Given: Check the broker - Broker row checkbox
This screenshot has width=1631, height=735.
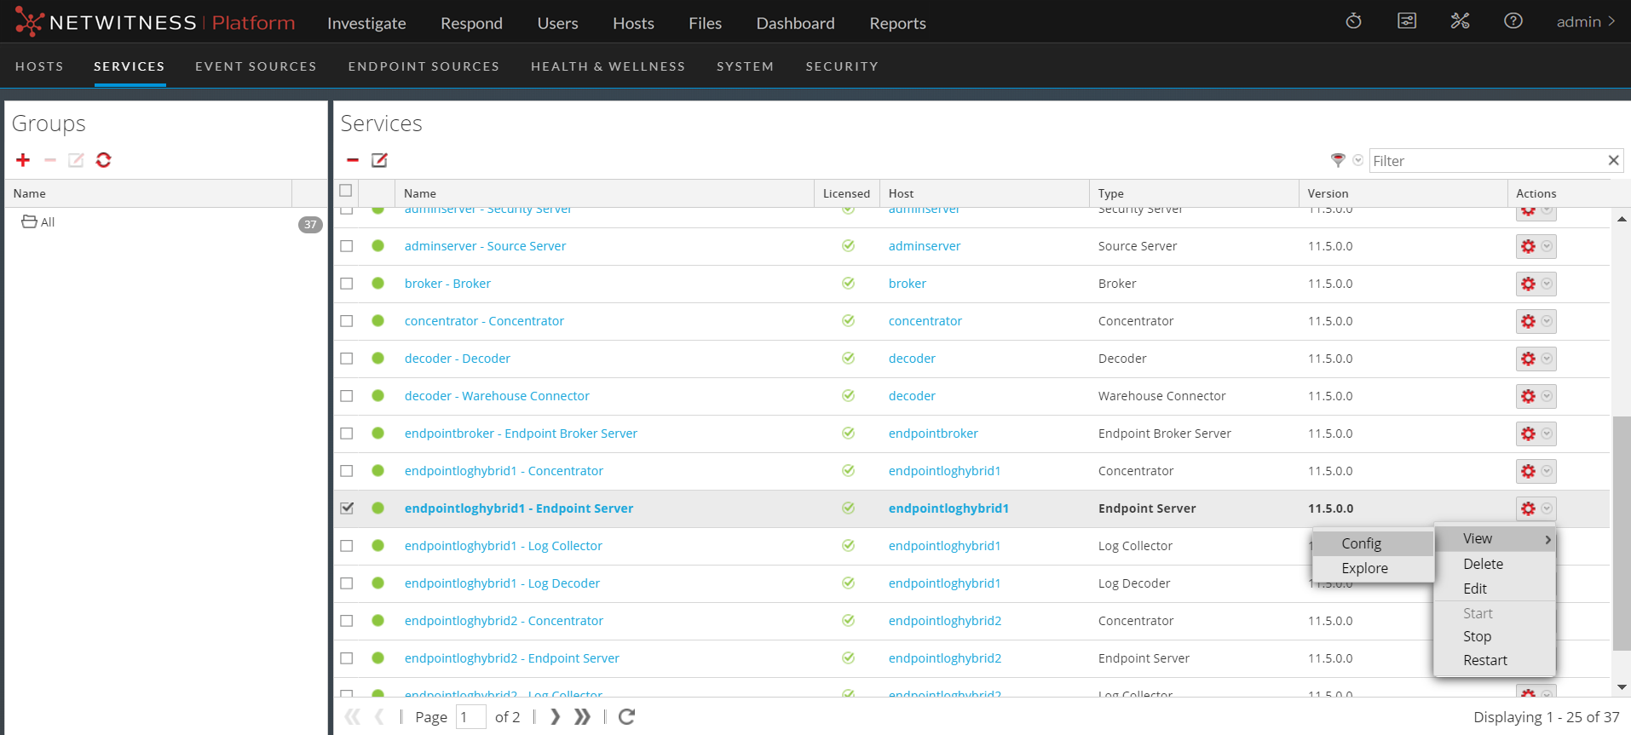Looking at the screenshot, I should pos(347,284).
